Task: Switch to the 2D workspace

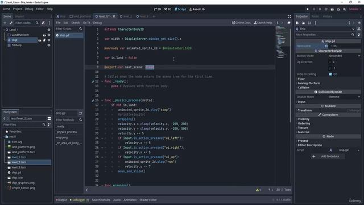Action: click(x=158, y=9)
